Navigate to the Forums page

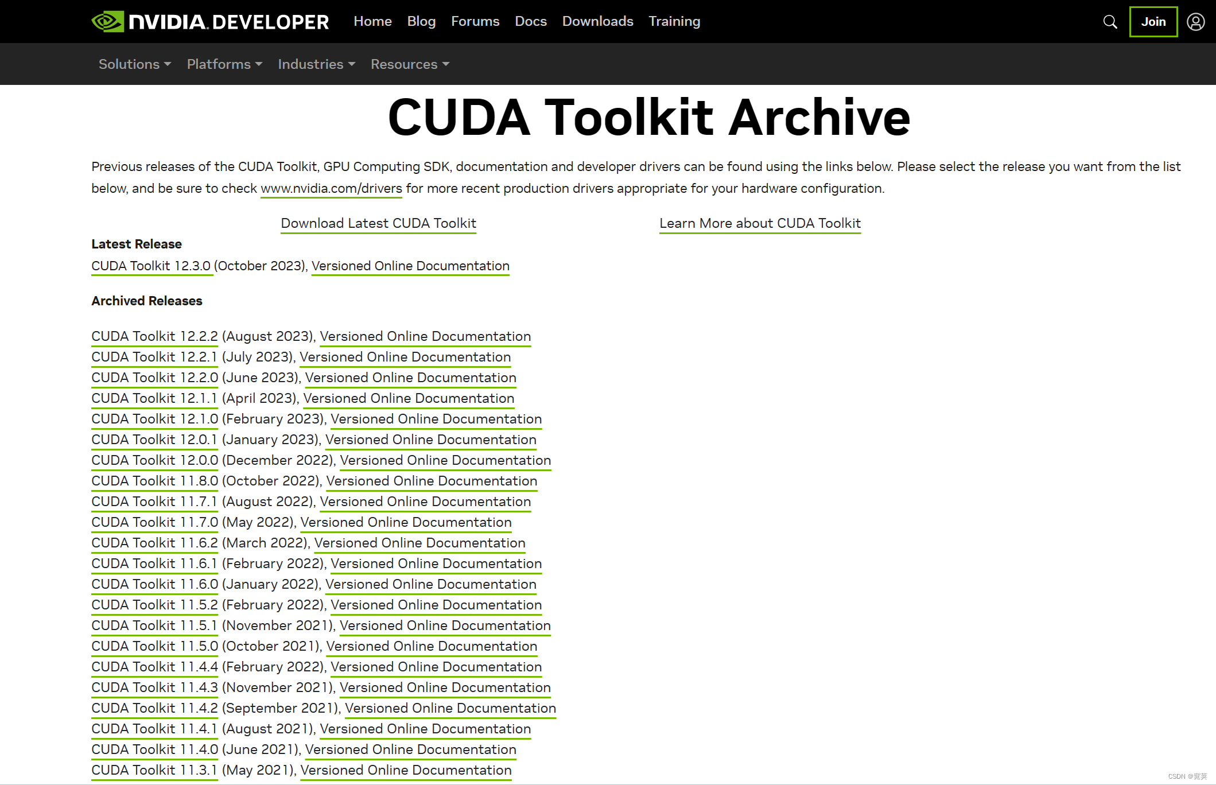pos(475,21)
